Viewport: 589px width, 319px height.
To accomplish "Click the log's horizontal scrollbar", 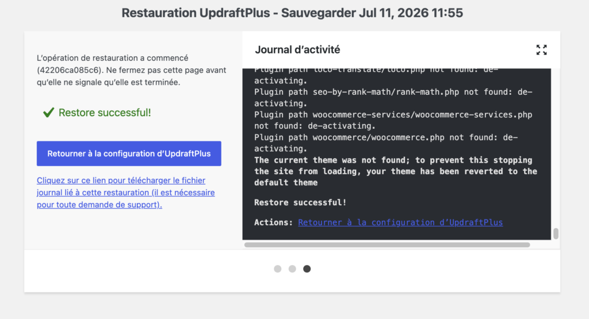I will click(x=387, y=245).
